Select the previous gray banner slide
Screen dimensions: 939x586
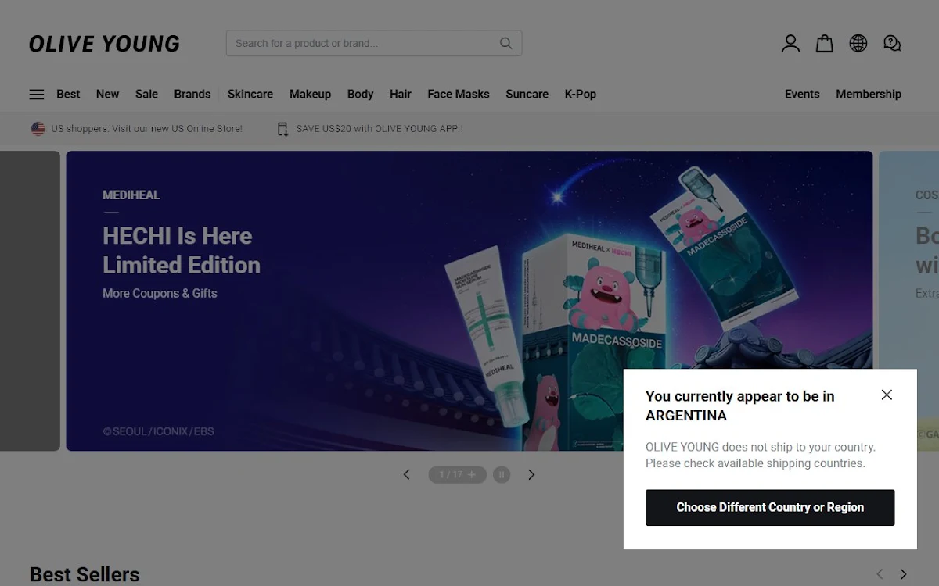pos(30,301)
